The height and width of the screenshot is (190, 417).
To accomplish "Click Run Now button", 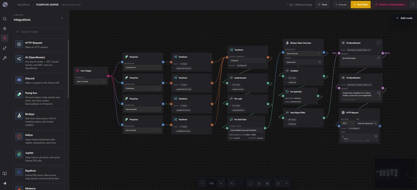I will [360, 5].
